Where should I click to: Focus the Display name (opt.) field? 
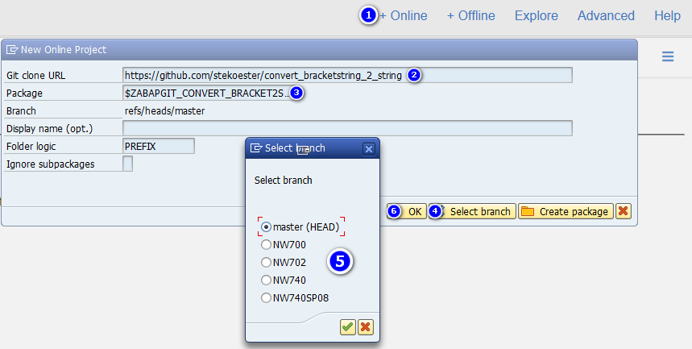347,128
